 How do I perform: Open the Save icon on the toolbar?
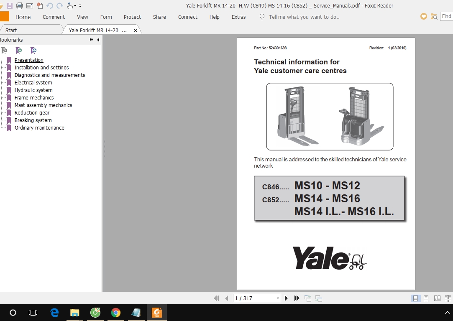click(9, 6)
